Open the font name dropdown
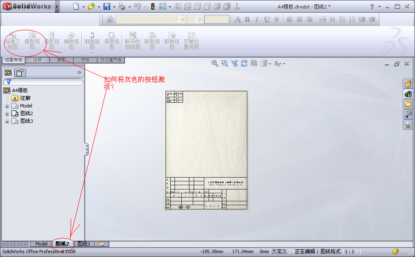The image size is (415, 257). pyautogui.click(x=183, y=19)
